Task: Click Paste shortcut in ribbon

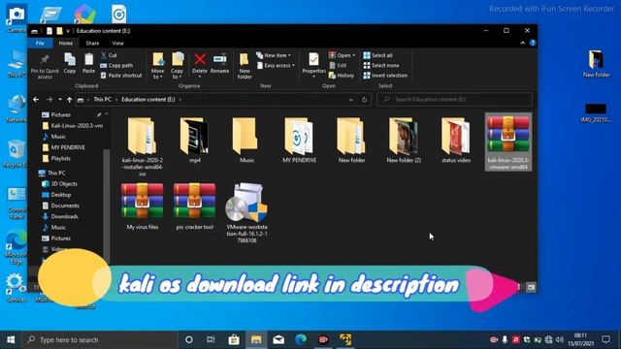Action: tap(120, 76)
